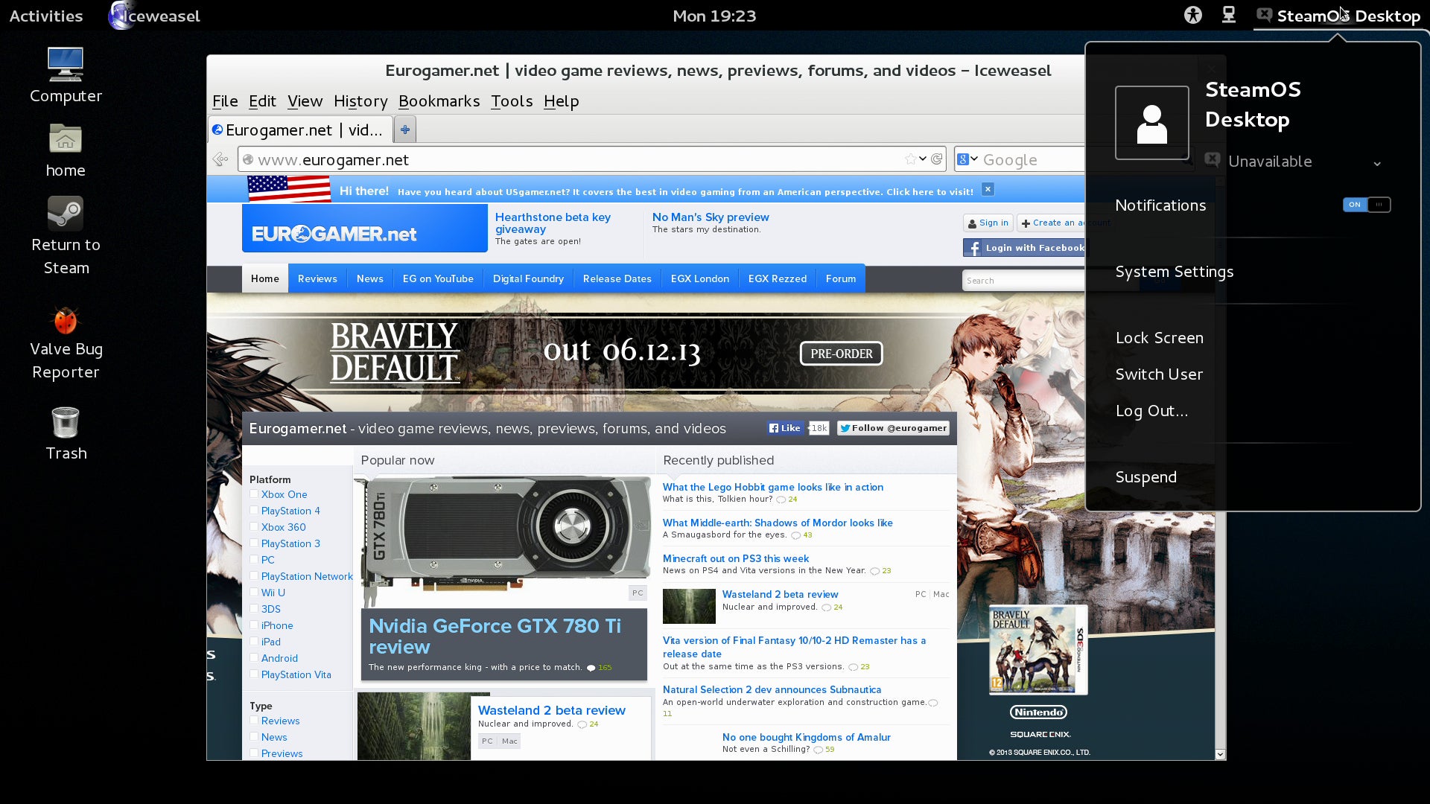Select the Eurogamer.net browser tab

tap(300, 130)
